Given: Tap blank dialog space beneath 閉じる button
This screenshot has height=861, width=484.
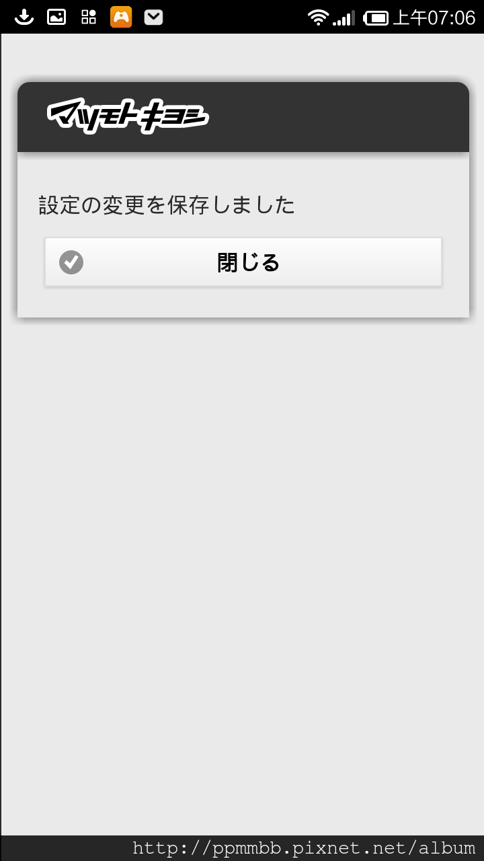Looking at the screenshot, I should point(243,301).
